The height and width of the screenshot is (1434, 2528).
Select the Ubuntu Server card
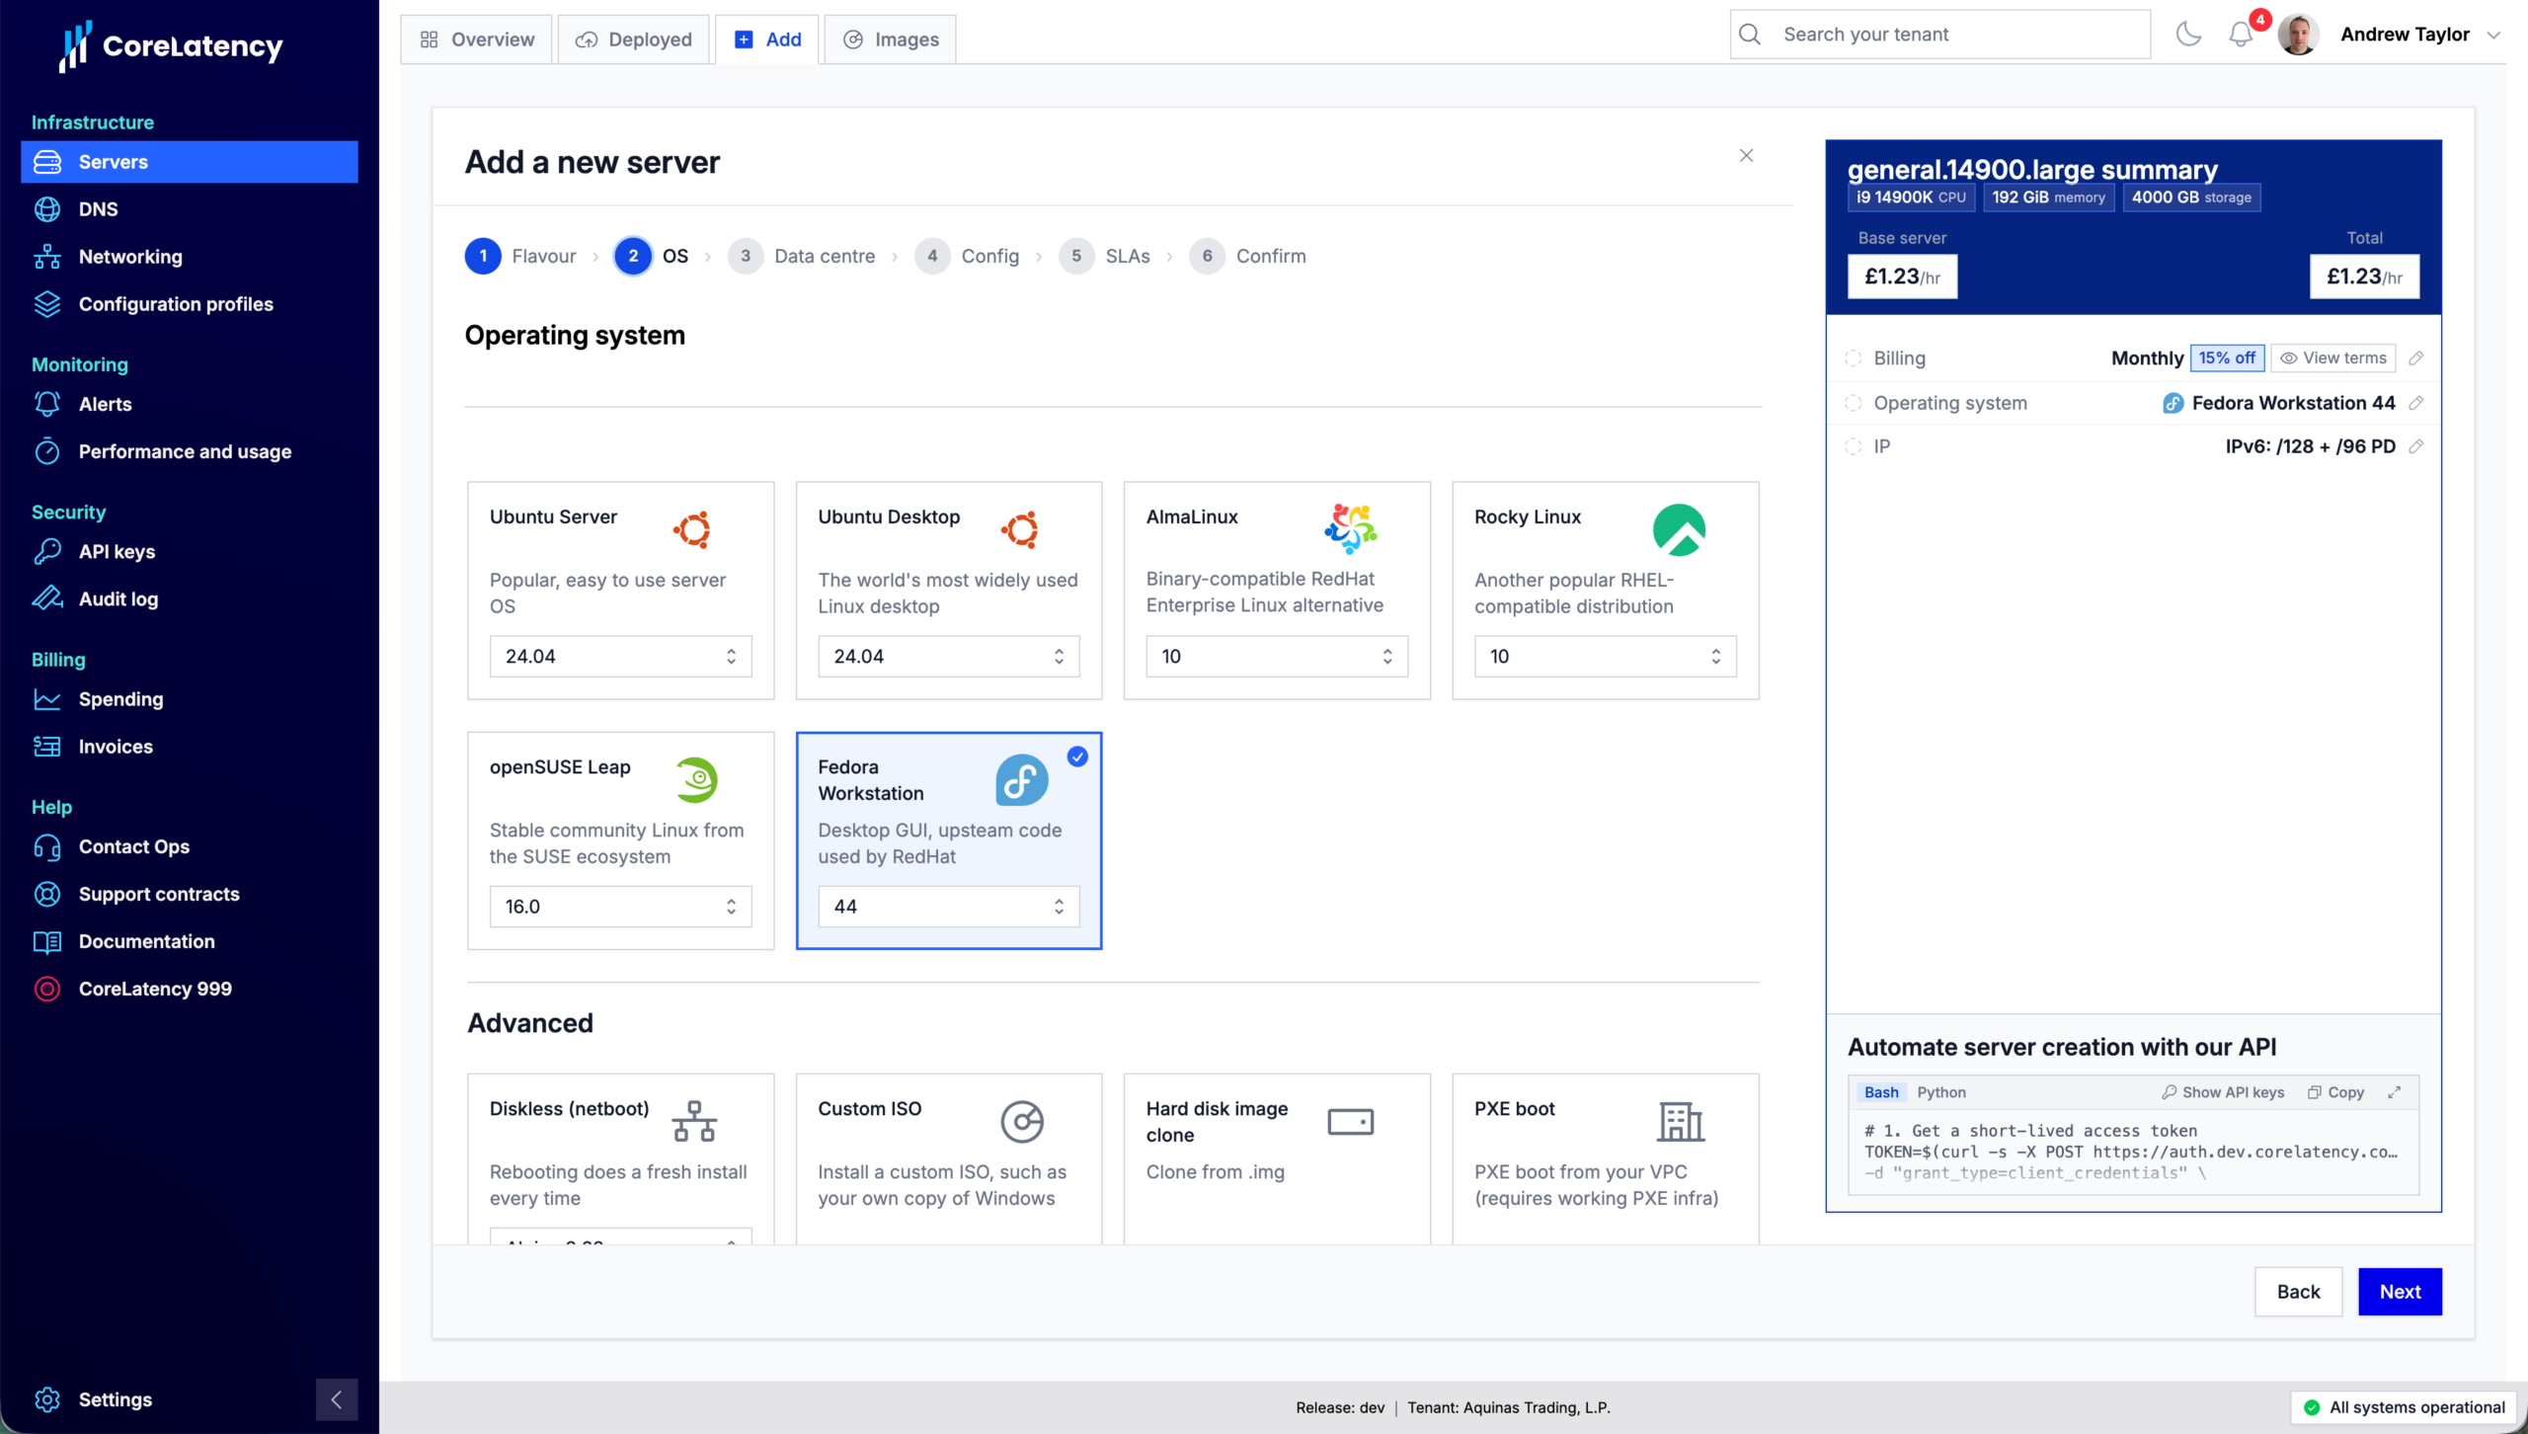click(x=621, y=591)
